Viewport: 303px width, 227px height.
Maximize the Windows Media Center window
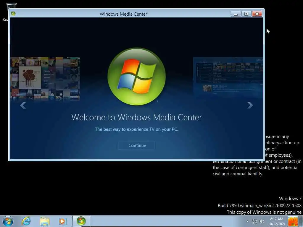pyautogui.click(x=246, y=14)
